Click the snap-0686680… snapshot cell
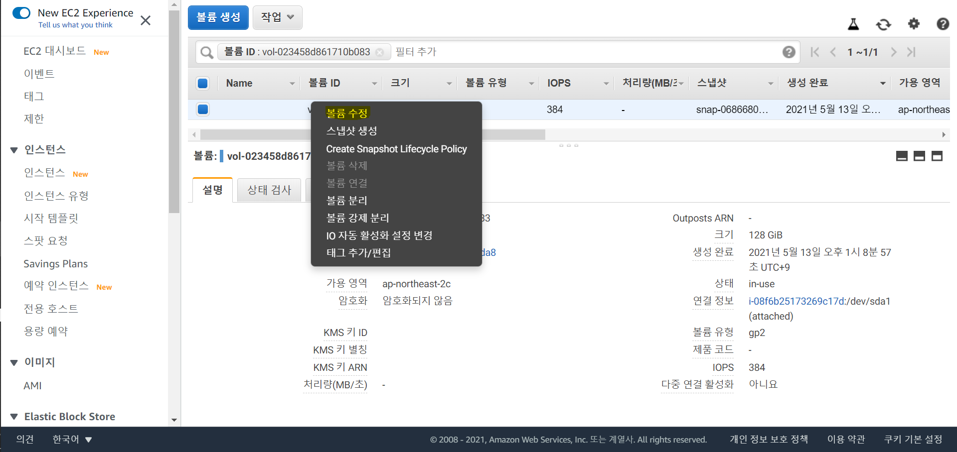 732,110
